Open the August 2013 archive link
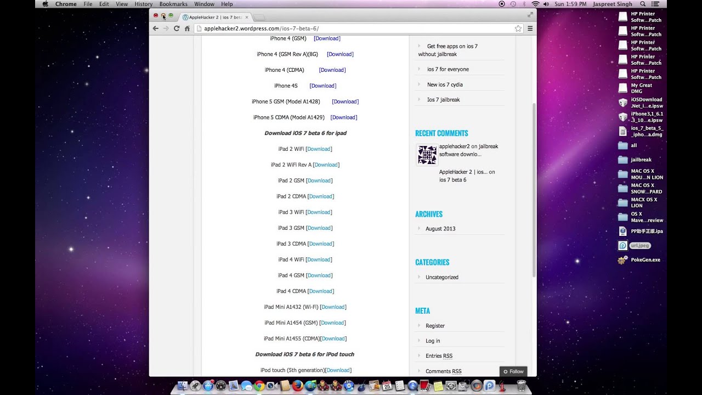702x395 pixels. (440, 229)
